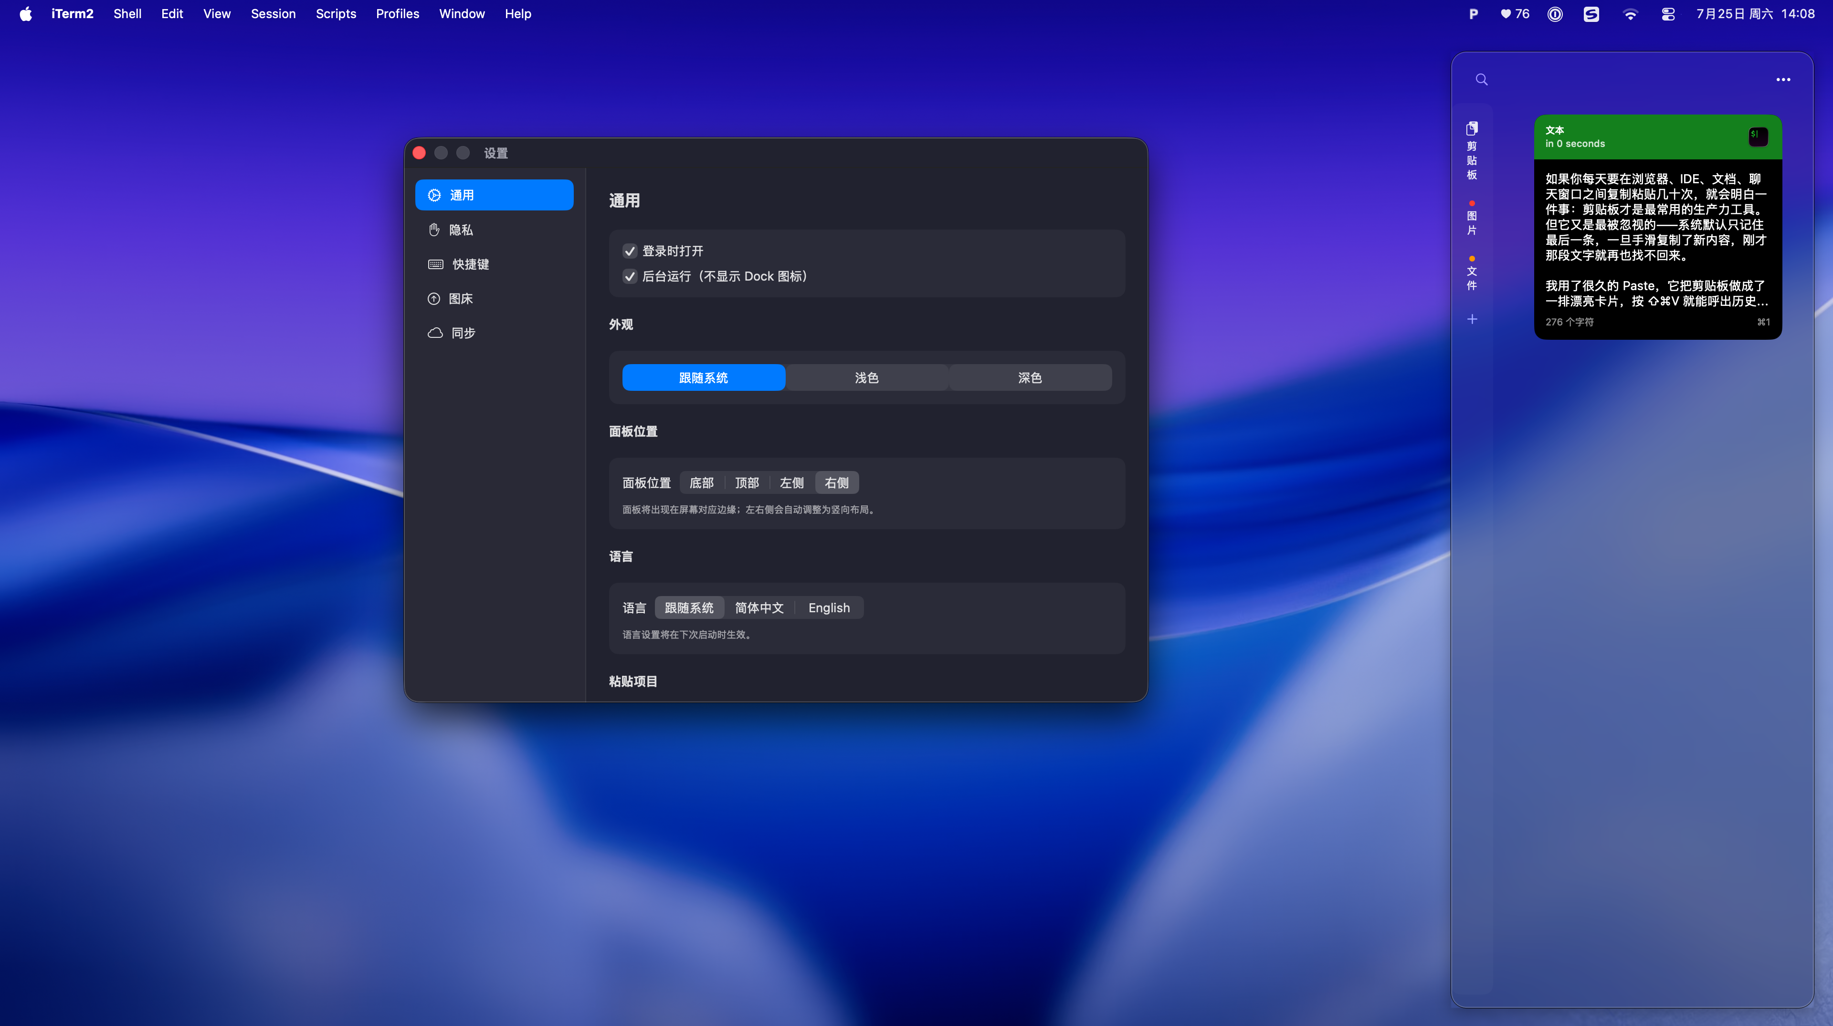1833x1026 pixels.
Task: Click the S-shaped menu bar icon
Action: coord(1591,13)
